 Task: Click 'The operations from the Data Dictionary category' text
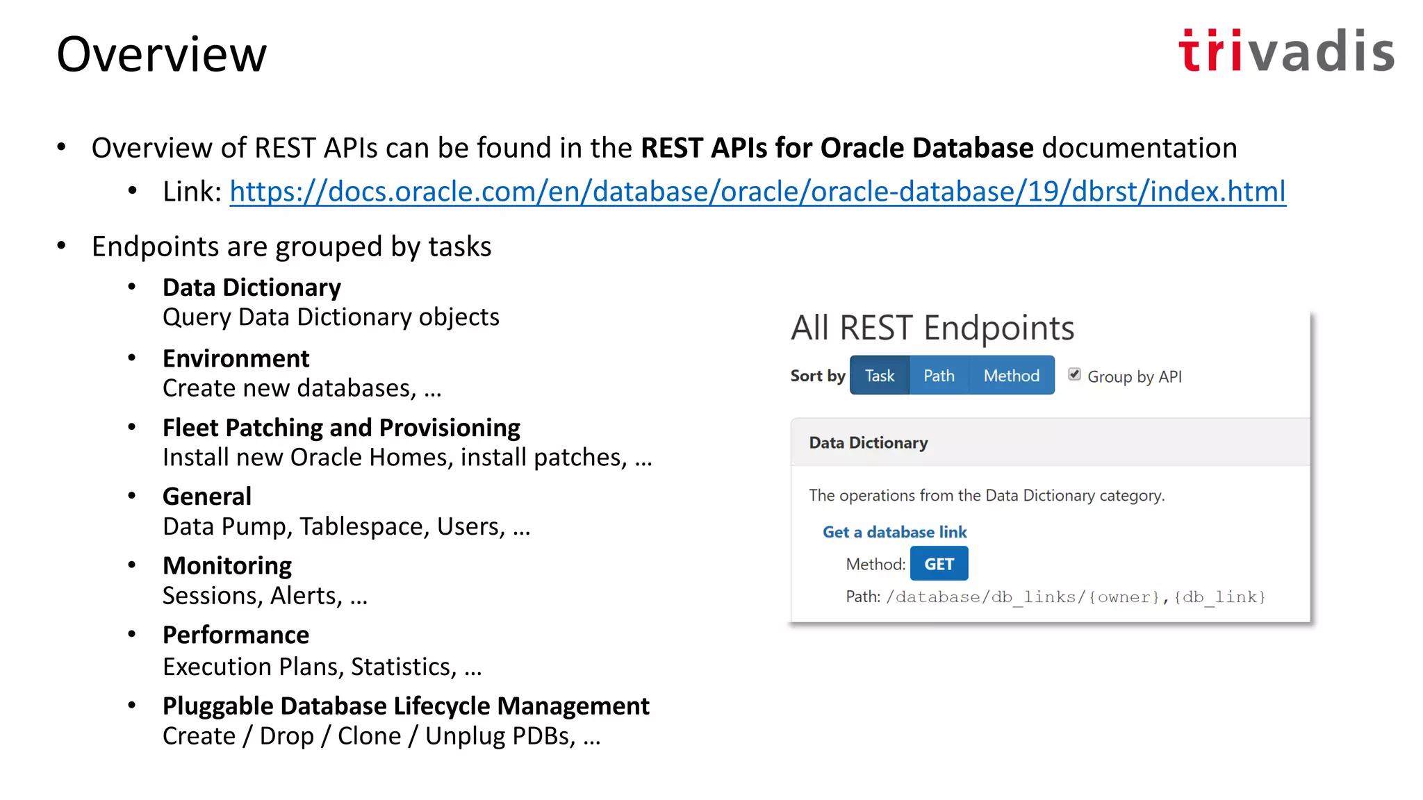987,495
